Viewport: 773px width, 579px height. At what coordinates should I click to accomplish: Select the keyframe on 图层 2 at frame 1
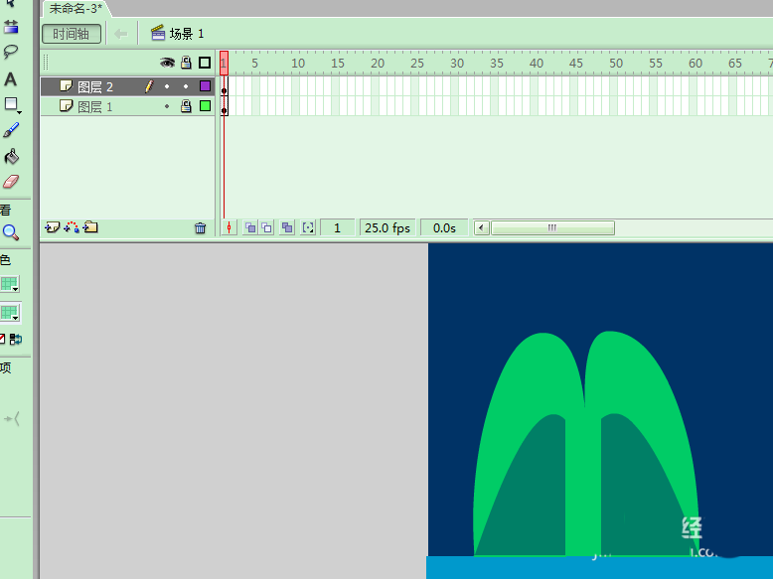(x=224, y=86)
